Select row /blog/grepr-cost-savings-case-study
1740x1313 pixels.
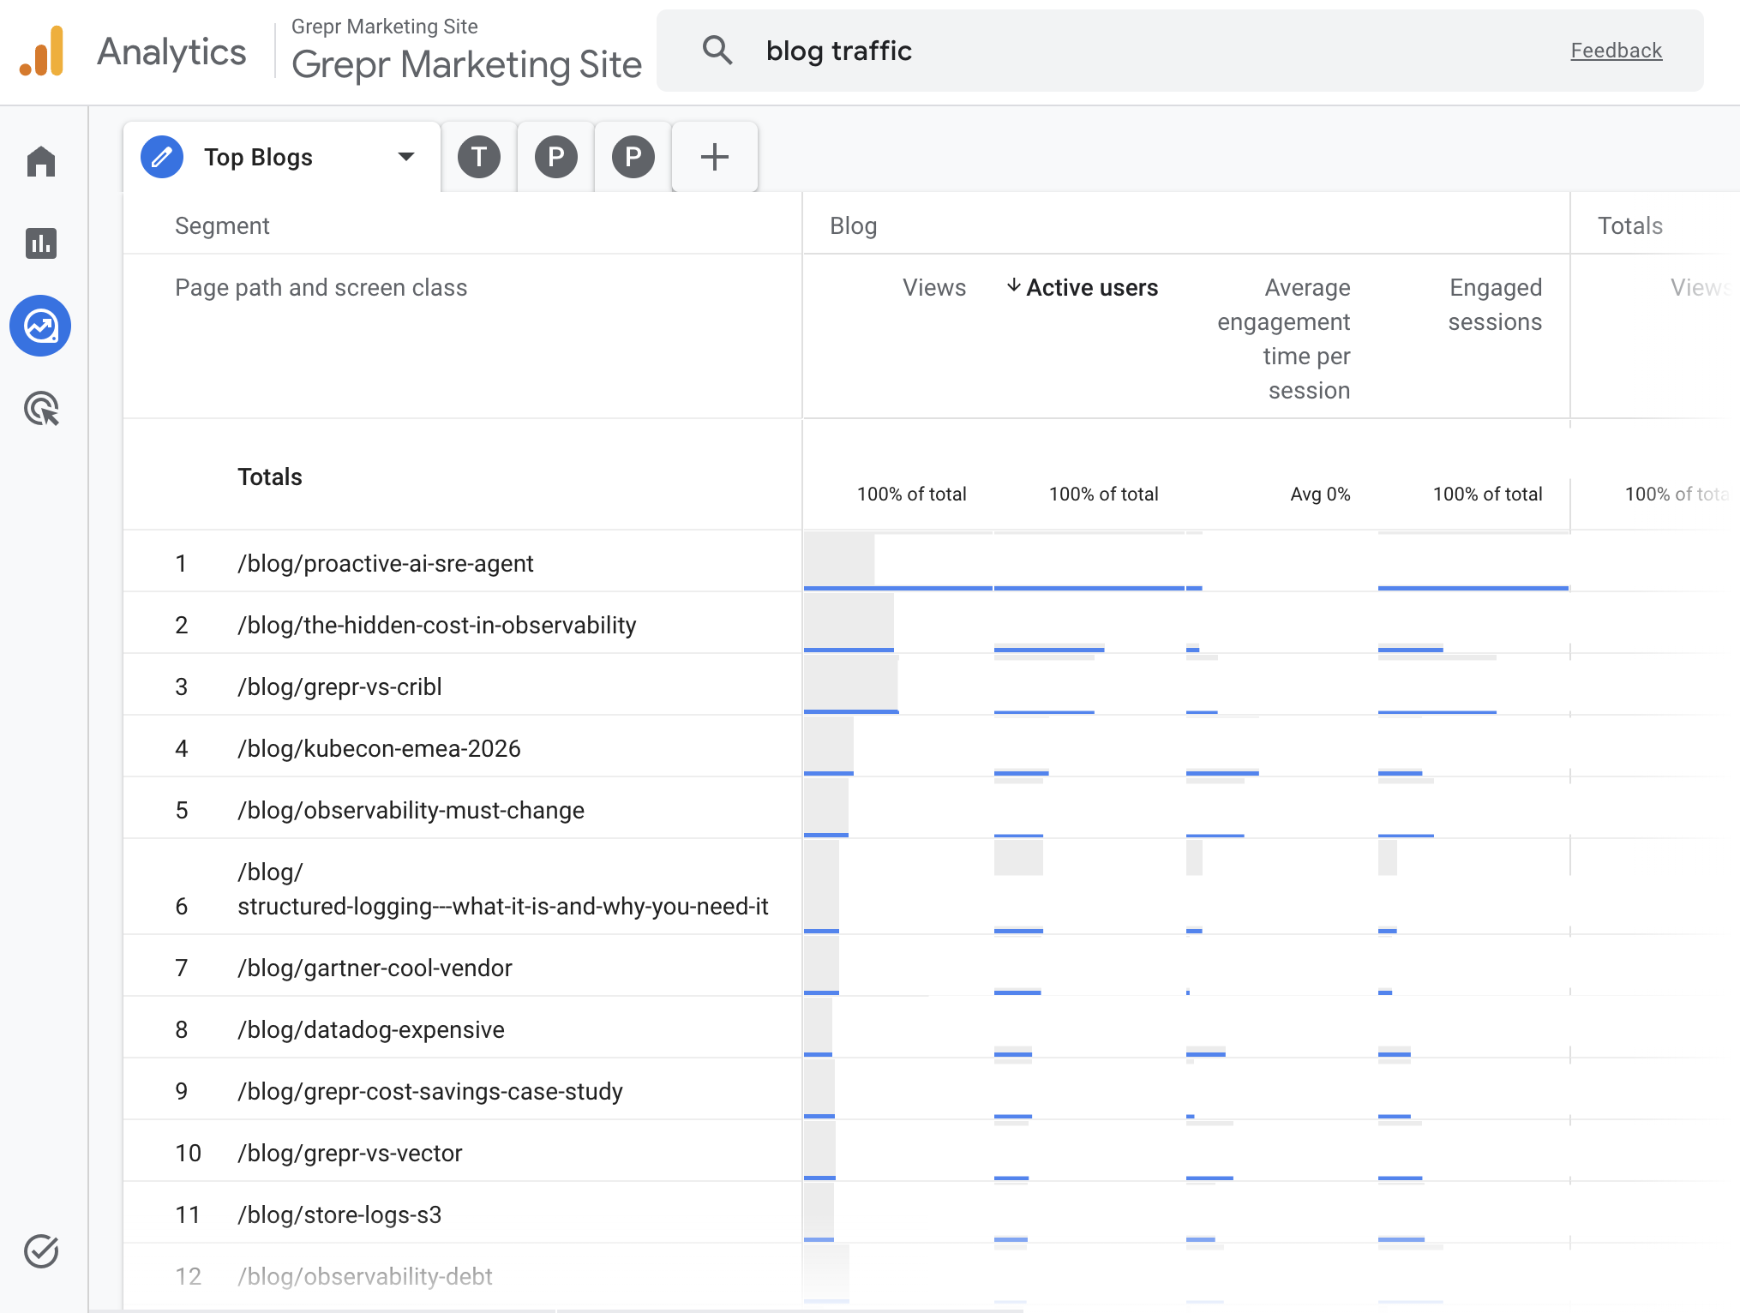point(430,1091)
